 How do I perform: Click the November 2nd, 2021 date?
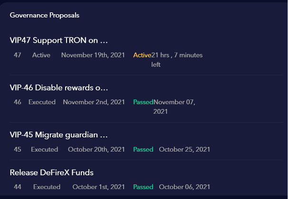(x=94, y=102)
